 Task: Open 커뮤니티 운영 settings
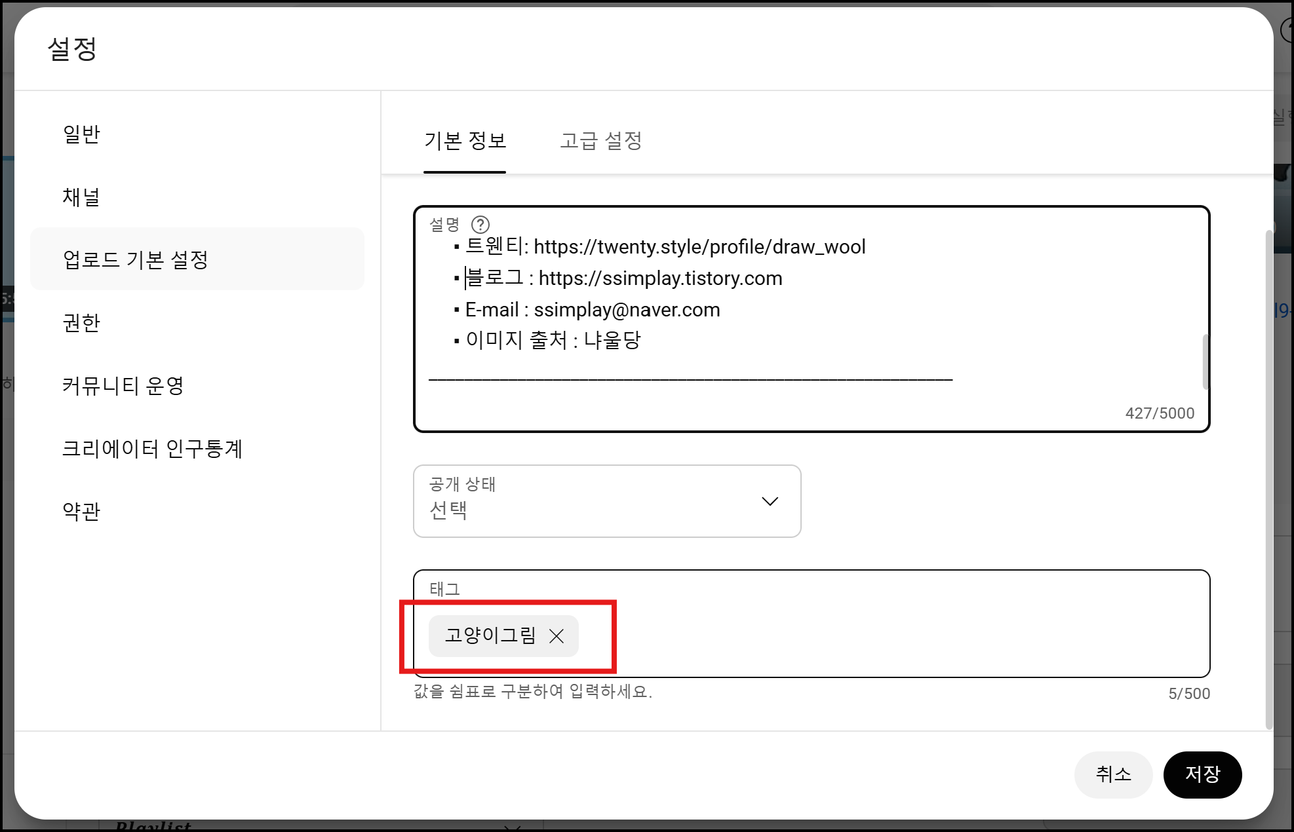123,385
